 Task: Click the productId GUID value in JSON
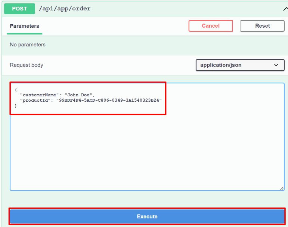(109, 101)
